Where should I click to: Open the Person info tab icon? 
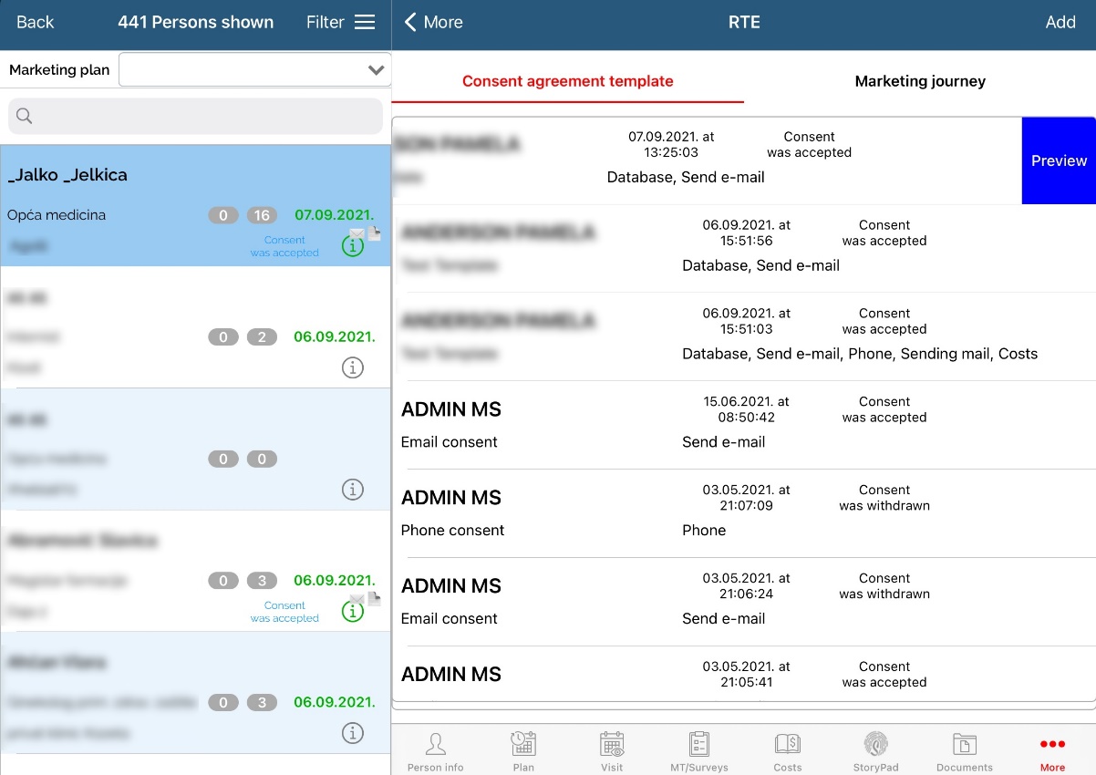coord(436,745)
